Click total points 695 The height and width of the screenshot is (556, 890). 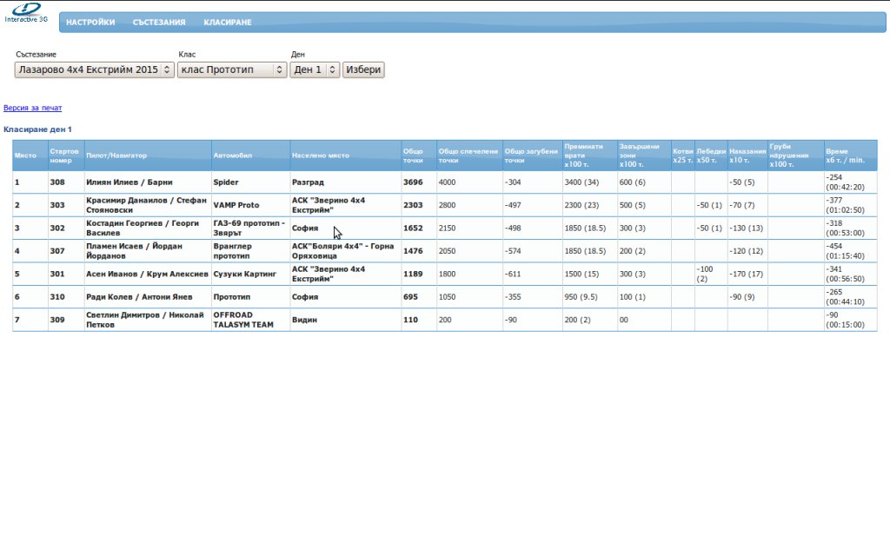[410, 297]
